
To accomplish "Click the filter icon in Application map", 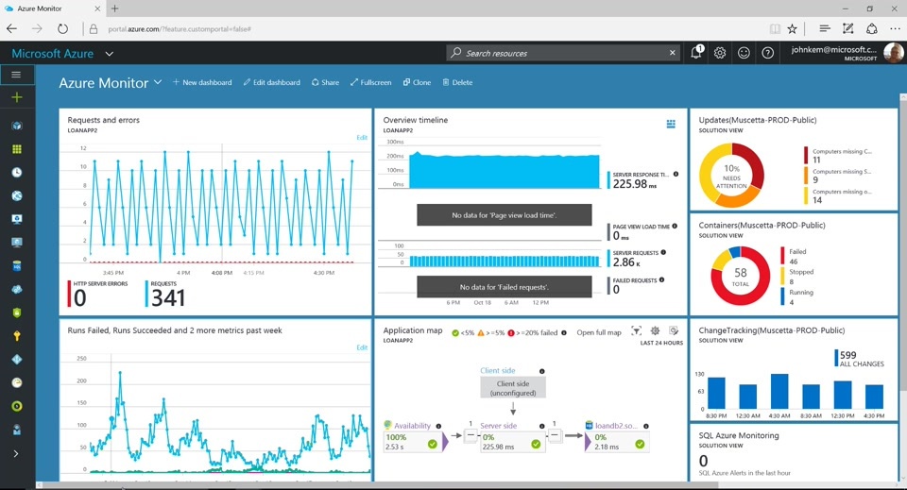I will pos(636,331).
